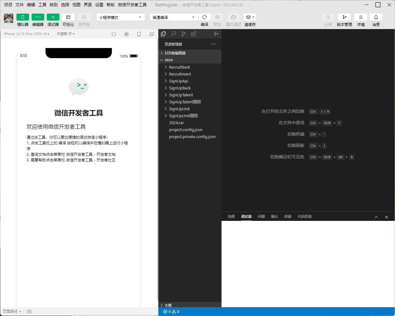The width and height of the screenshot is (395, 316).
Task: Close the bottom debugger panel
Action: pos(386,217)
